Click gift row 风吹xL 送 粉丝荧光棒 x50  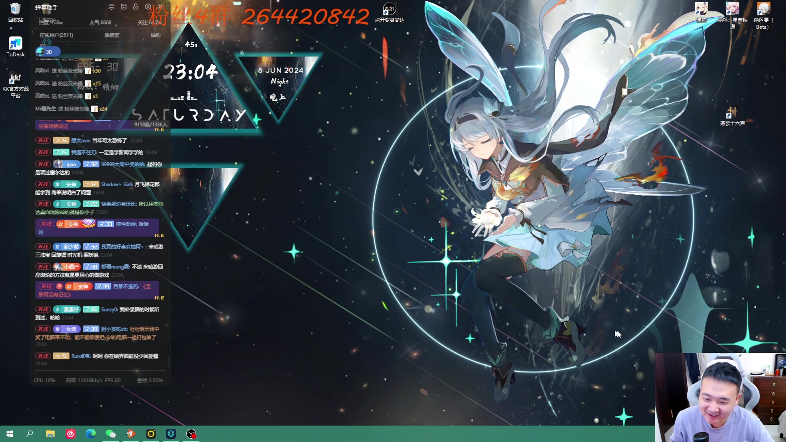click(x=68, y=70)
